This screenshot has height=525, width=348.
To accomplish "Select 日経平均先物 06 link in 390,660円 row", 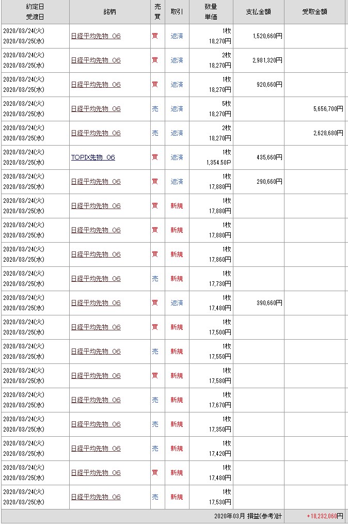I will [96, 303].
